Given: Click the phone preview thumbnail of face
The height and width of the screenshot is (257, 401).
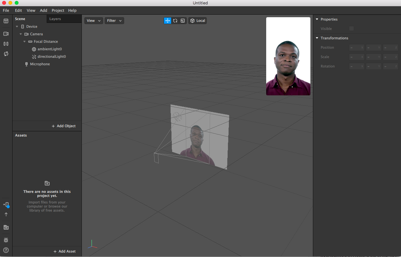Looking at the screenshot, I should (x=288, y=56).
